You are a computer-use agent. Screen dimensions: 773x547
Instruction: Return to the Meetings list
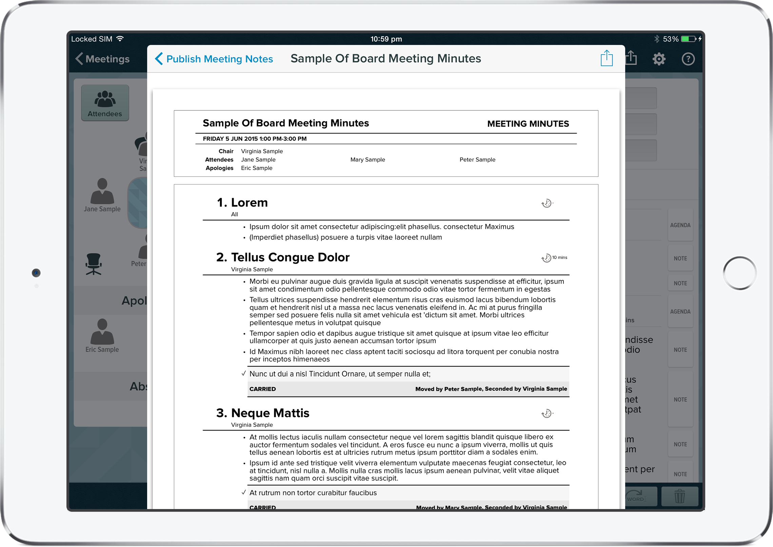click(x=102, y=59)
